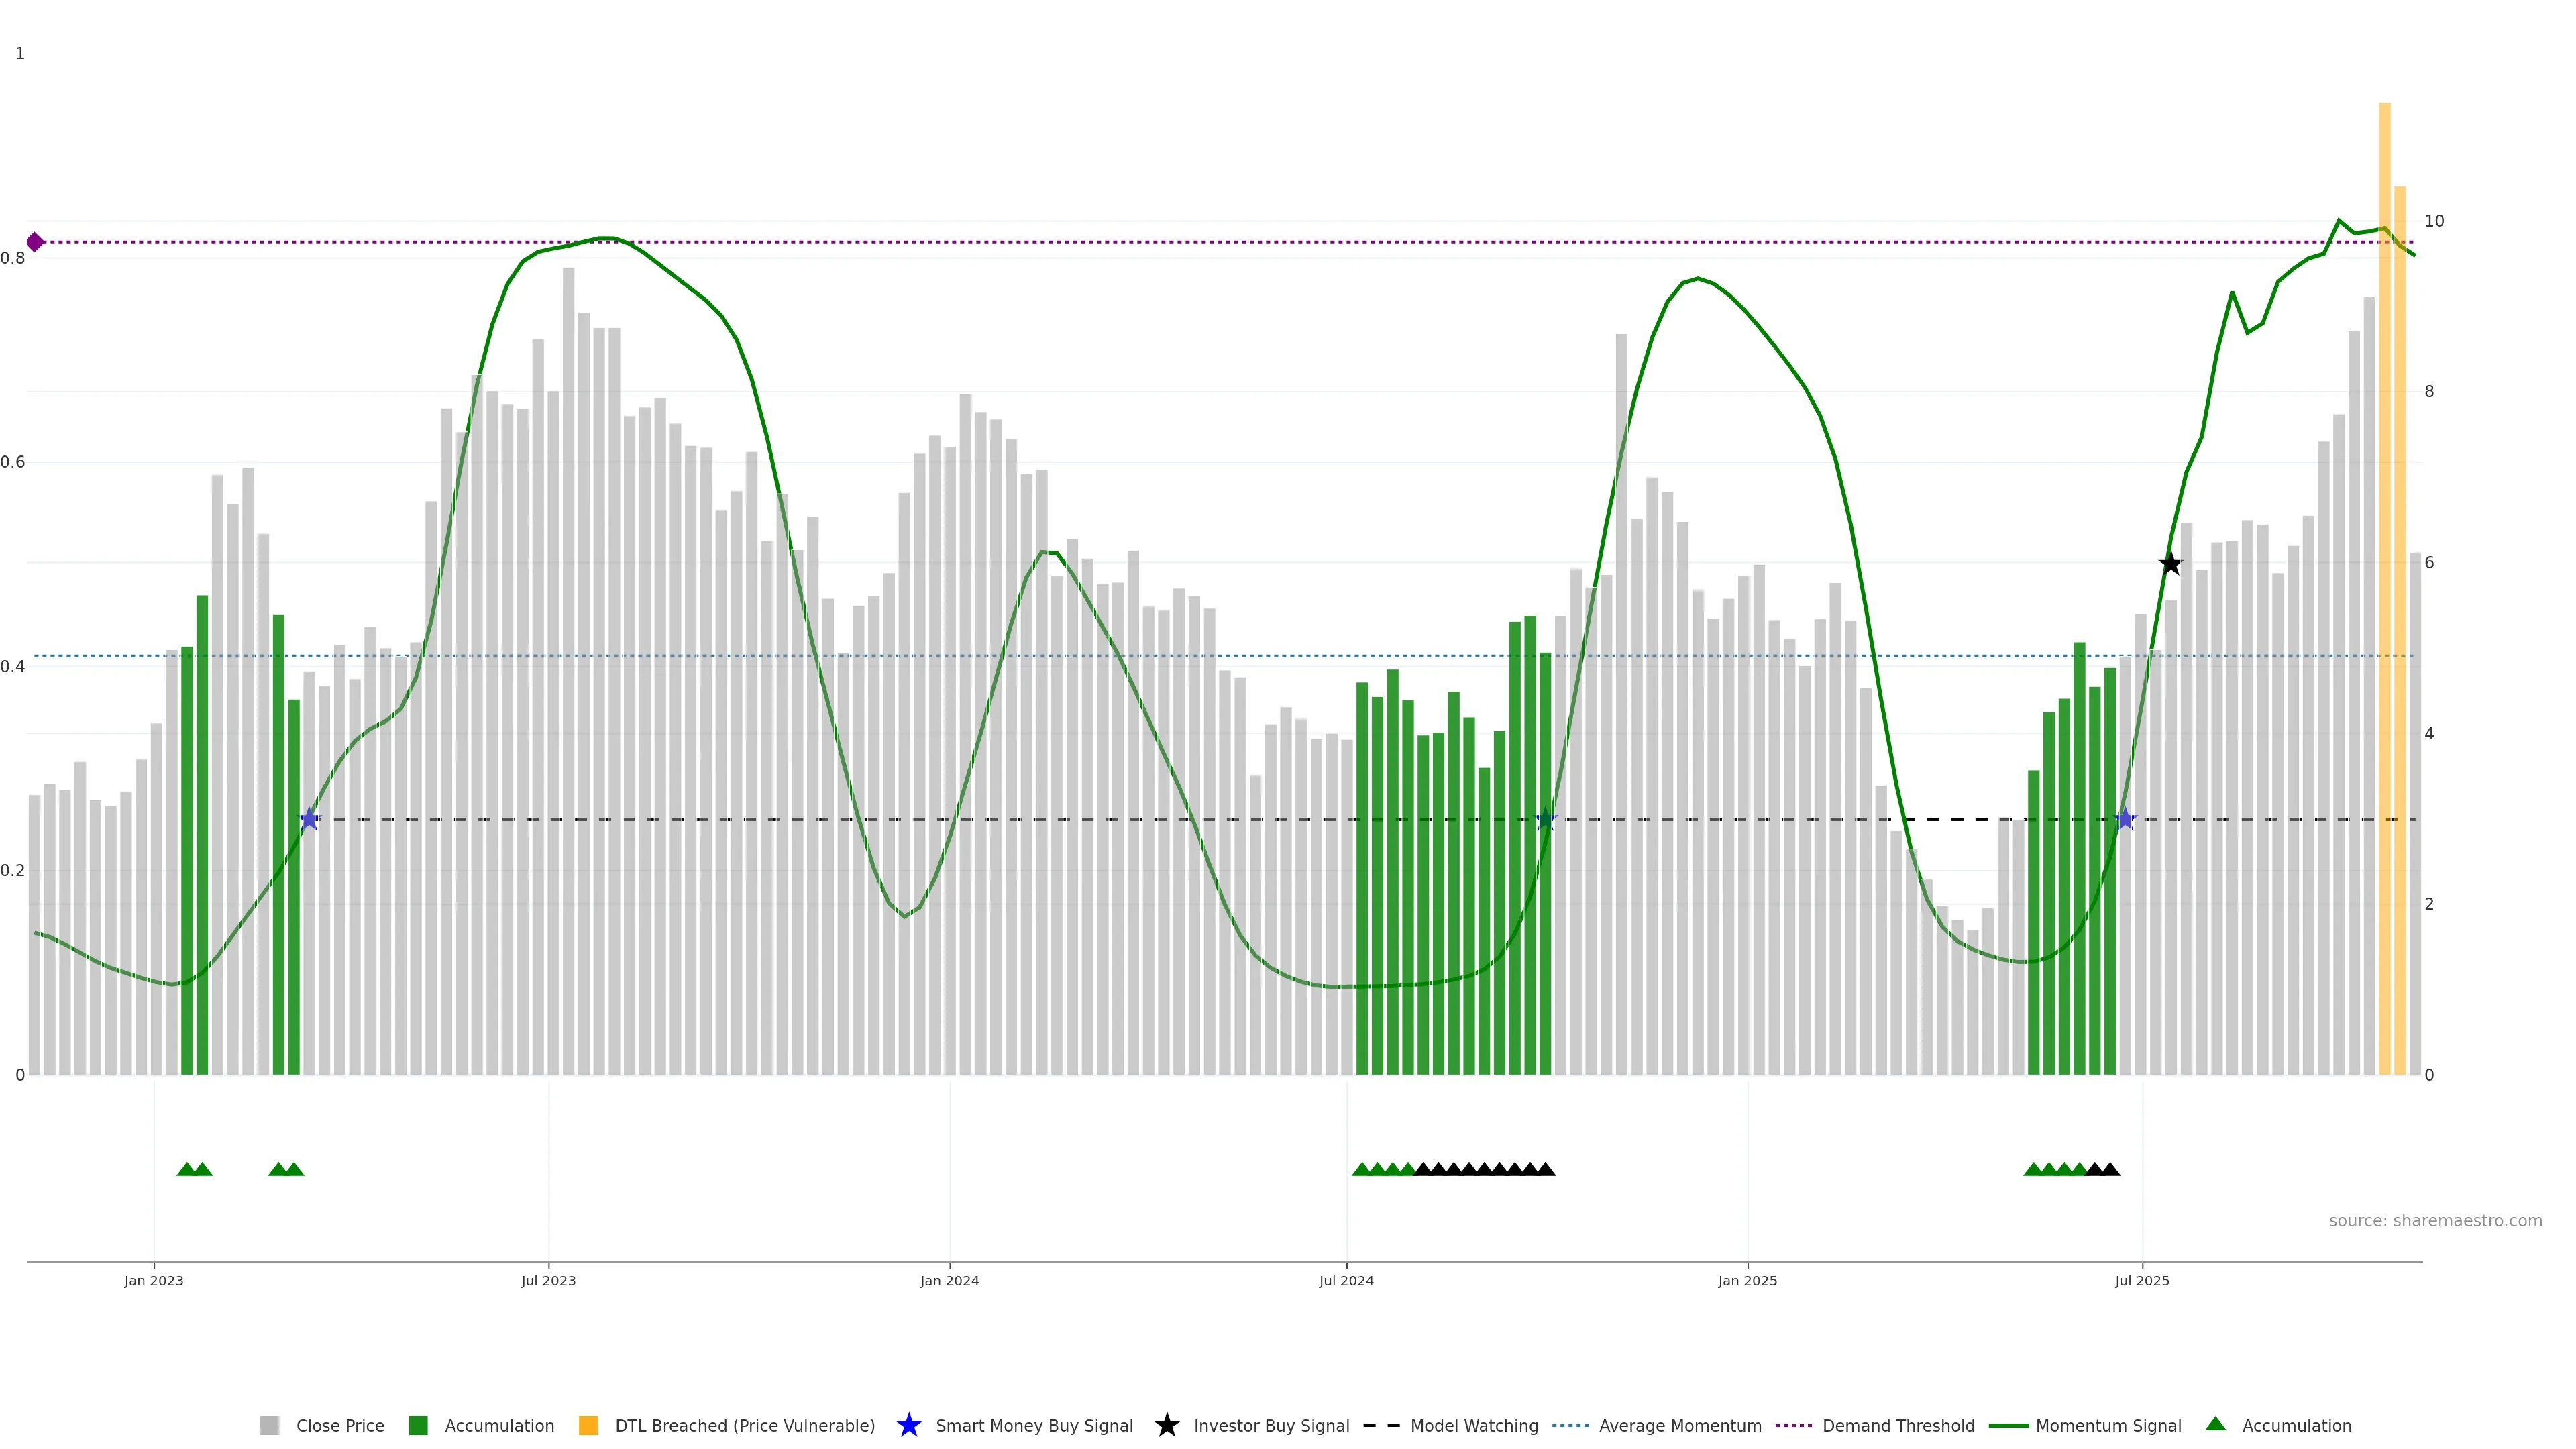Image resolution: width=2576 pixels, height=1449 pixels.
Task: Click the source: sharemaestro.com text
Action: [2435, 1221]
